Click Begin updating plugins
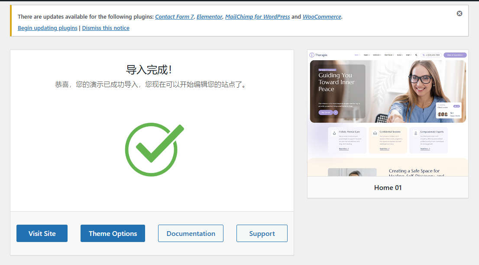Viewport: 479px width, 265px height. (x=47, y=28)
